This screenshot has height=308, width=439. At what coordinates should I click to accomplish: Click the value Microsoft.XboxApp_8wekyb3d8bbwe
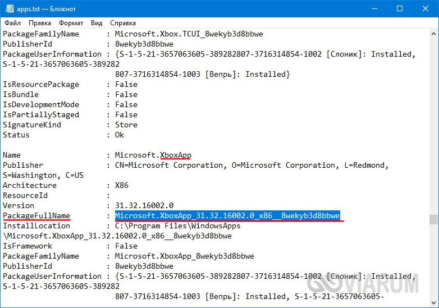[185, 256]
